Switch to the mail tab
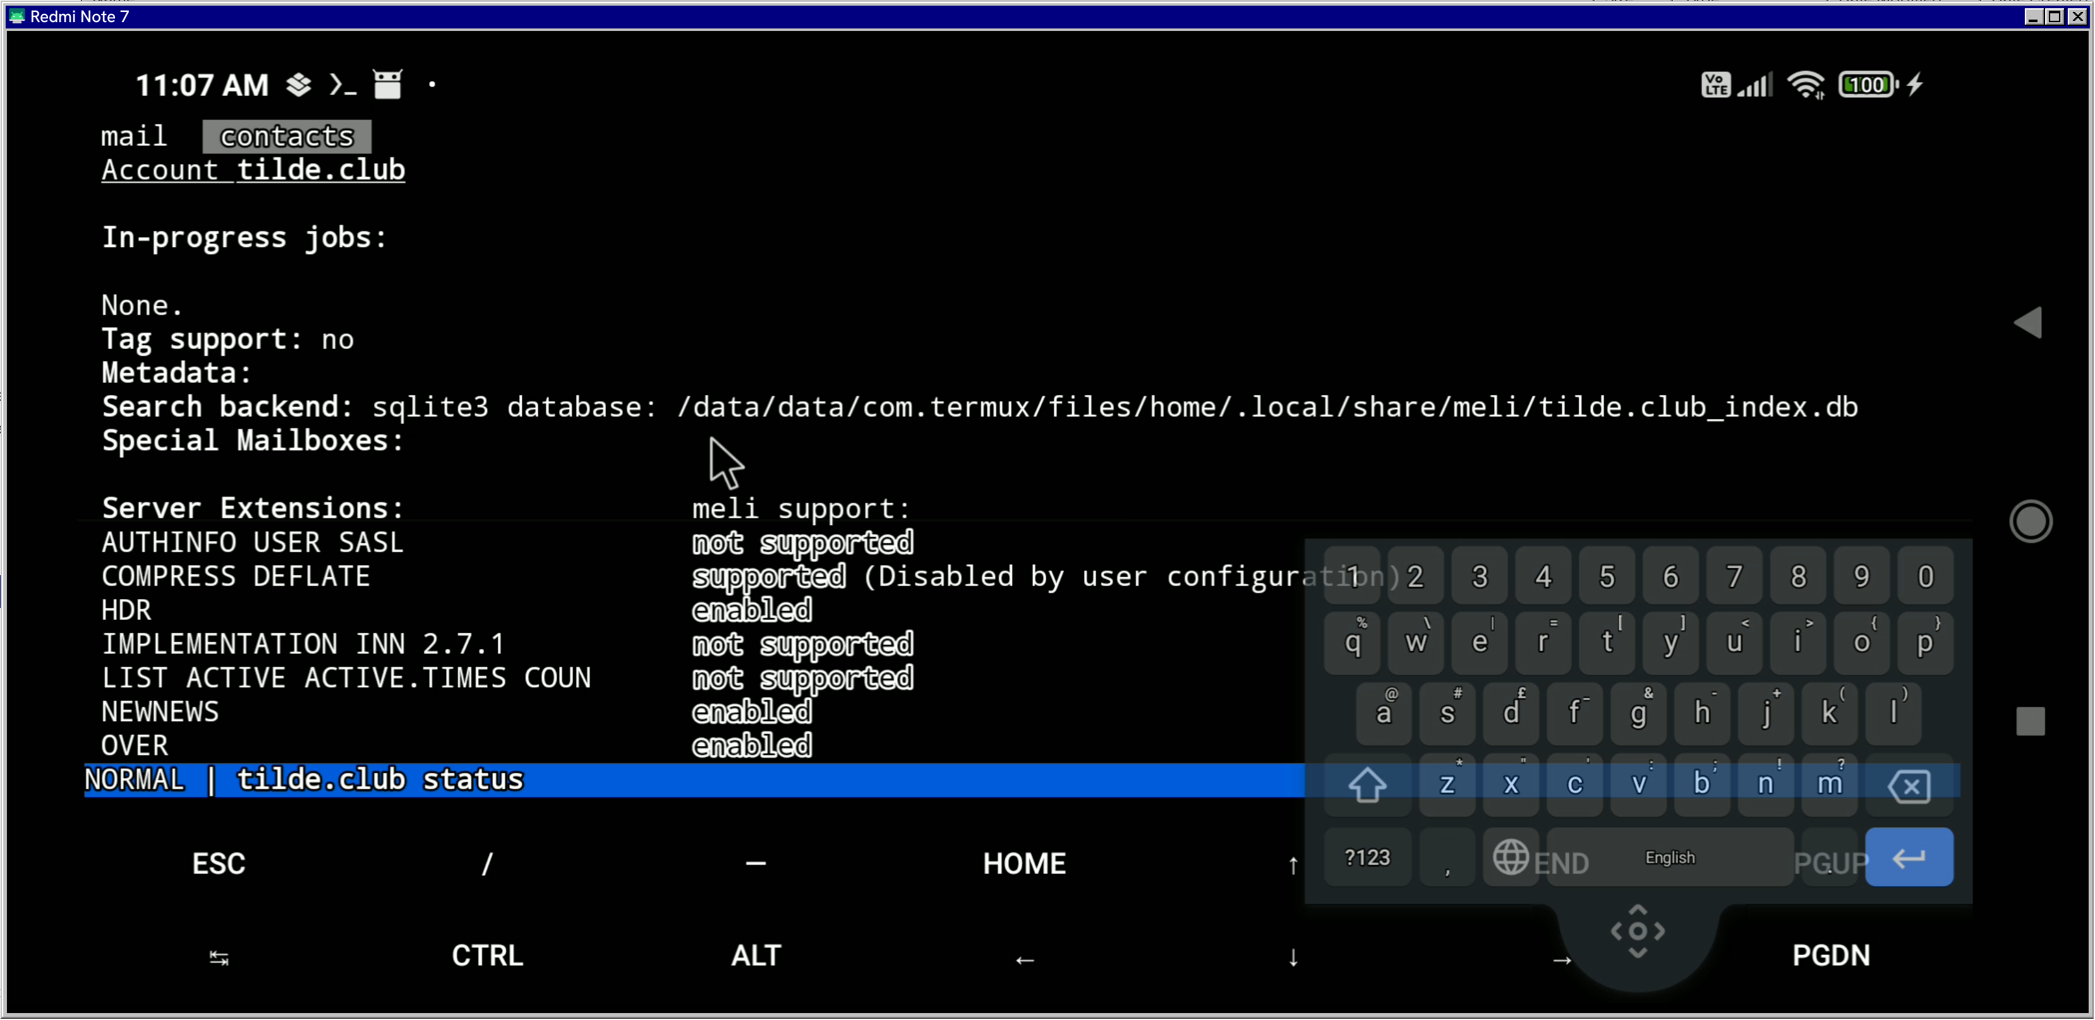This screenshot has height=1020, width=2095. tap(134, 136)
